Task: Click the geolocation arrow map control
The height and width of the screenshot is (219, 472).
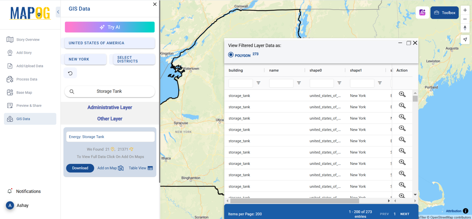Action: [465, 39]
